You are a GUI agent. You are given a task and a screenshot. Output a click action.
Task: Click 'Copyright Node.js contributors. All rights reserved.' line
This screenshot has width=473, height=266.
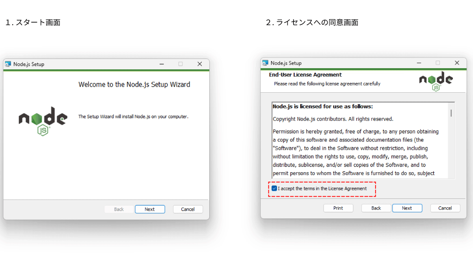pyautogui.click(x=333, y=119)
